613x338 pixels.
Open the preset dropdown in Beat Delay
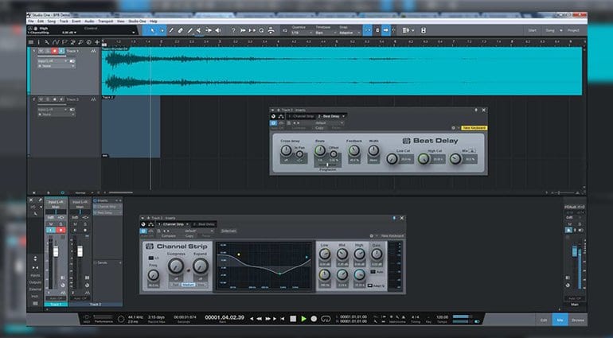328,122
